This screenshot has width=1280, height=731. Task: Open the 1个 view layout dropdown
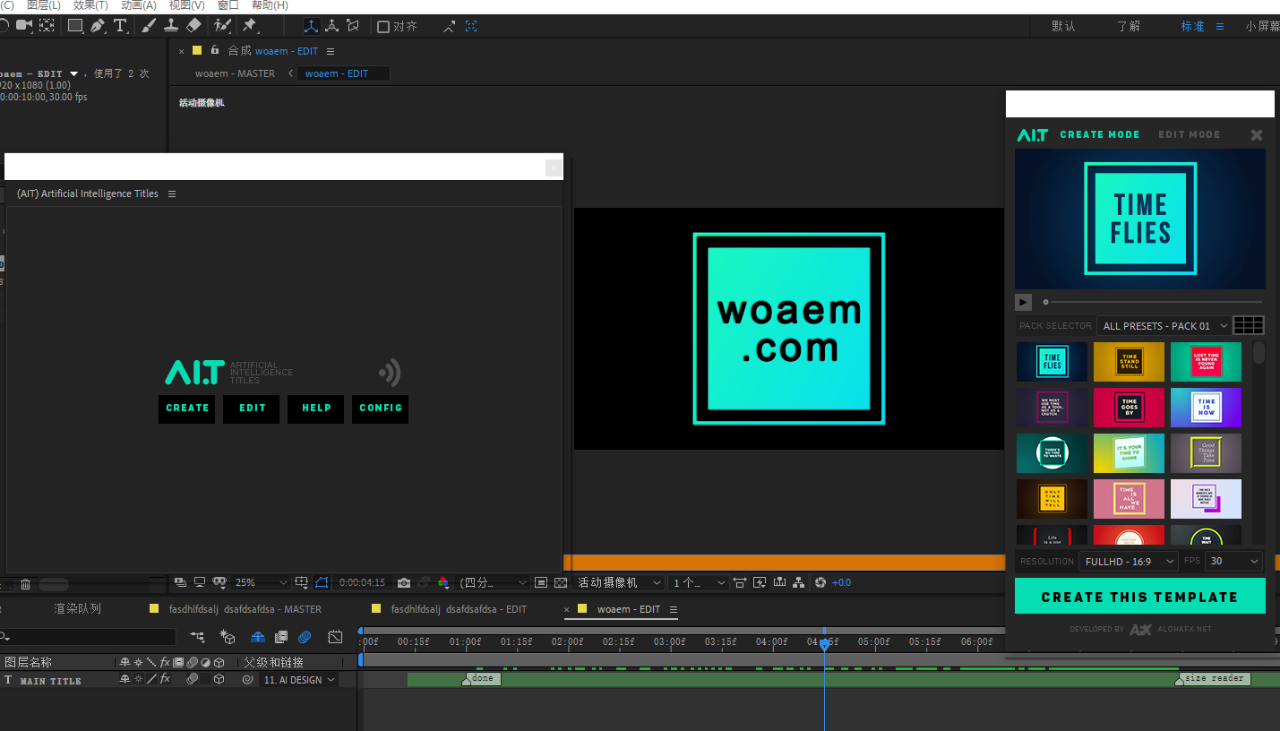tap(700, 582)
